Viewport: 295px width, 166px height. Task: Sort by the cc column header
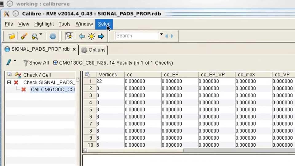pyautogui.click(x=143, y=75)
